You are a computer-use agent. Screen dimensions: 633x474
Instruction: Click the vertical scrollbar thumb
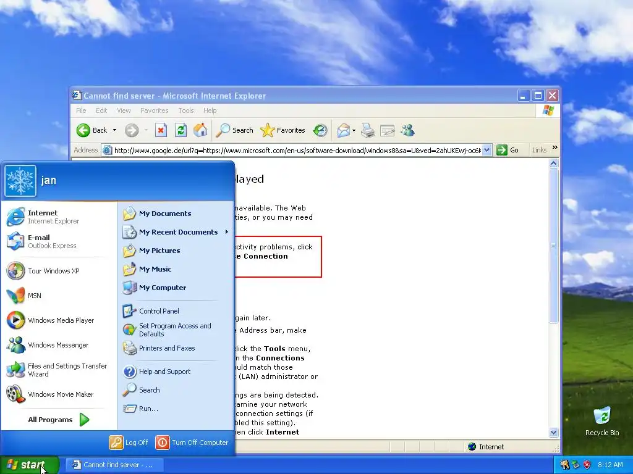tap(554, 246)
